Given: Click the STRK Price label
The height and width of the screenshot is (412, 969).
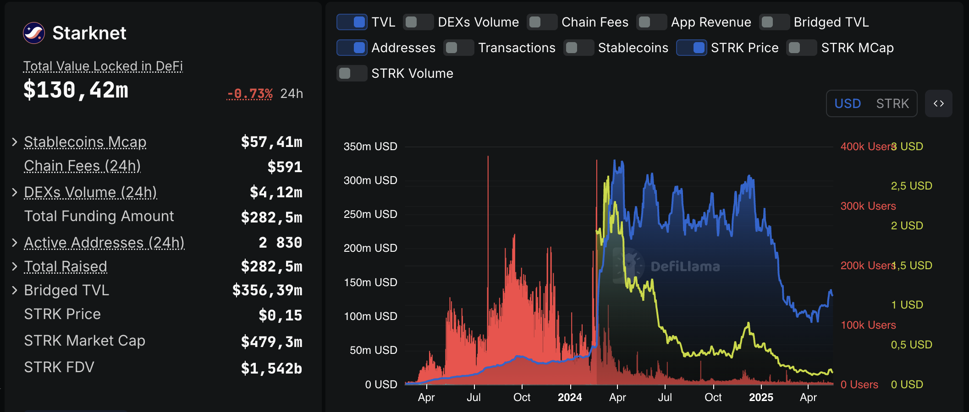Looking at the screenshot, I should [62, 314].
